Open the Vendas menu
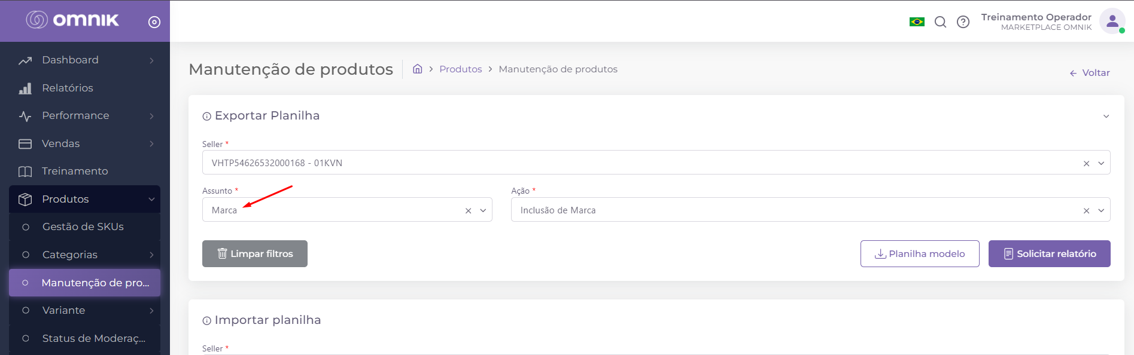 pyautogui.click(x=84, y=143)
